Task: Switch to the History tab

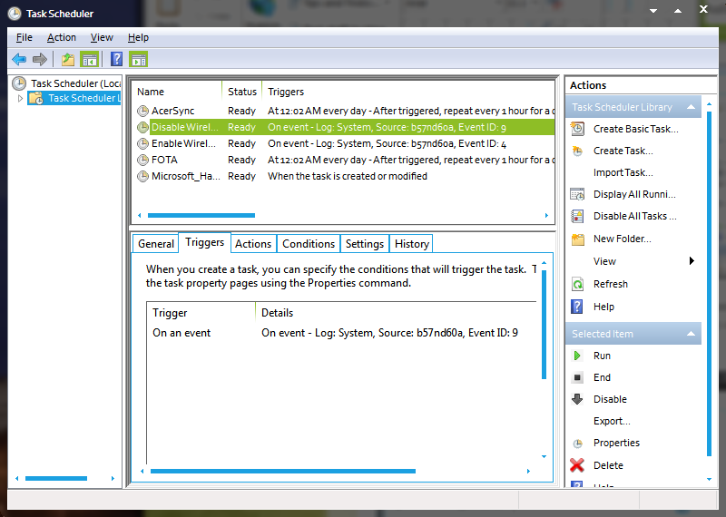Action: 411,243
